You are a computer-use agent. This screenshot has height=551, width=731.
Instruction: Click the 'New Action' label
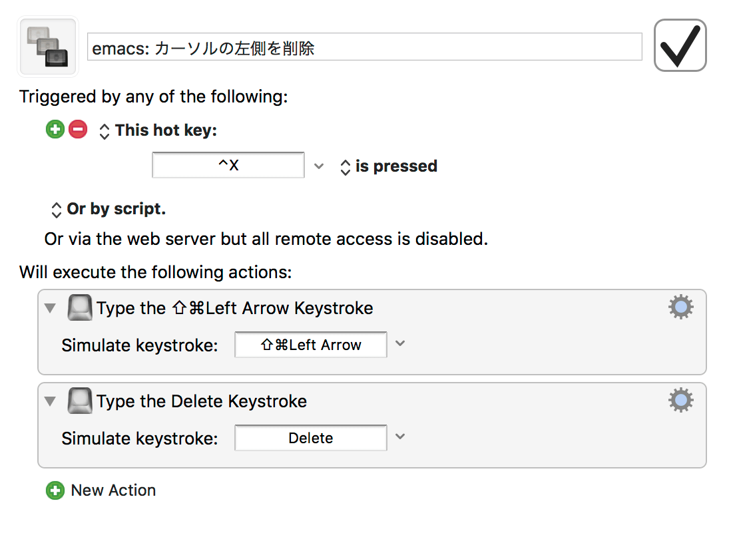pos(113,490)
